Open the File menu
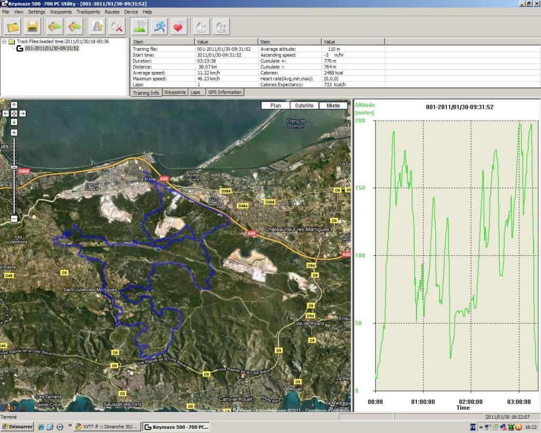Viewport: 541px width, 433px height. pyautogui.click(x=5, y=12)
